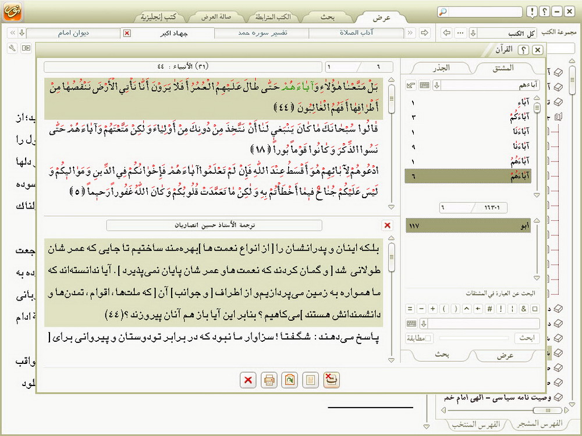Click the translation pane scrollbar thumb
Viewport: 582px width, 436px height.
click(391, 257)
